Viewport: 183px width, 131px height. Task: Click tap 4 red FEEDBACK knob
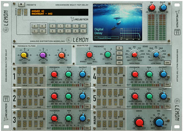(135, 74)
